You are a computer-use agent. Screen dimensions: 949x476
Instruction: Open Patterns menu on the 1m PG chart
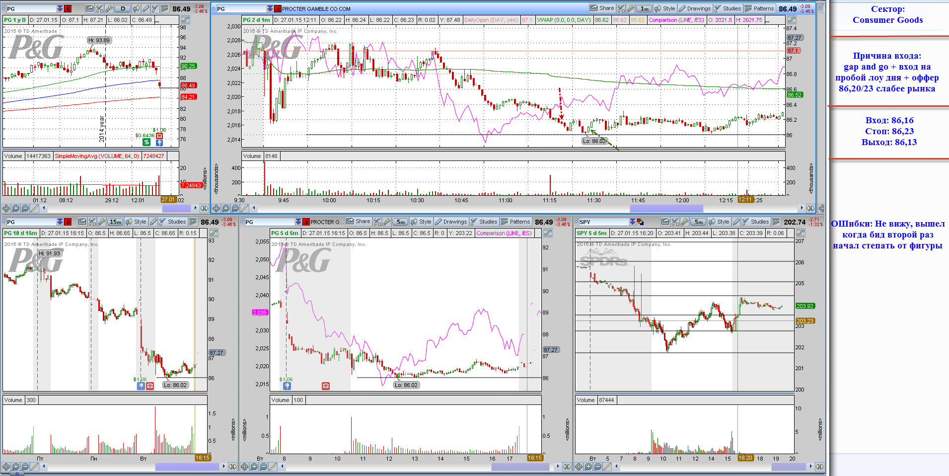[759, 8]
